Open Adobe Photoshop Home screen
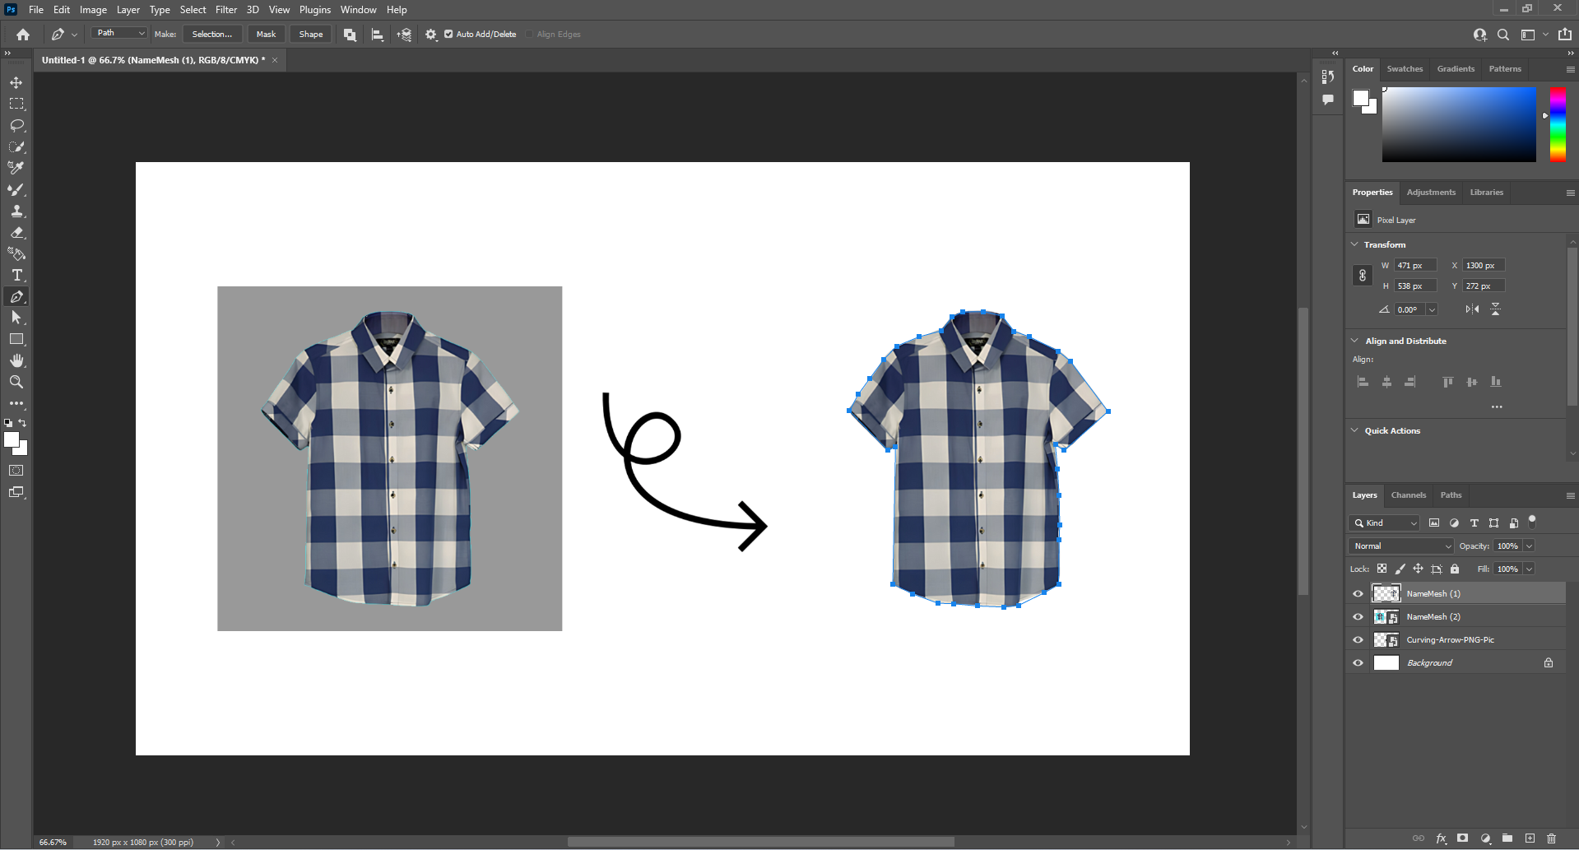Image resolution: width=1579 pixels, height=850 pixels. [21, 35]
